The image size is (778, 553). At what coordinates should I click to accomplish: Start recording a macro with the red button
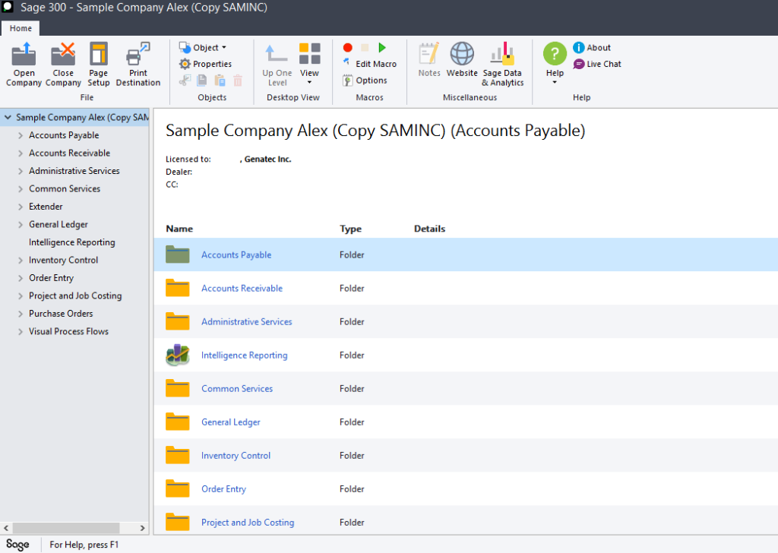pyautogui.click(x=347, y=48)
